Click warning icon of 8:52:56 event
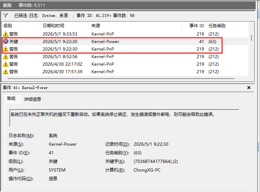 click(x=6, y=56)
